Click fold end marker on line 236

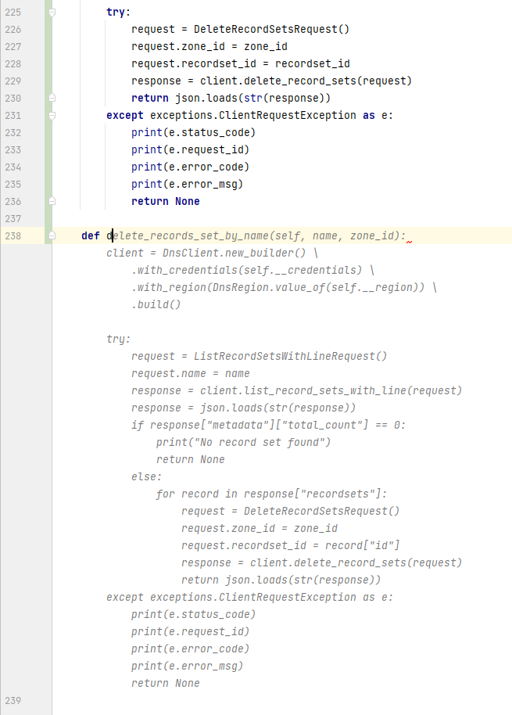point(52,202)
